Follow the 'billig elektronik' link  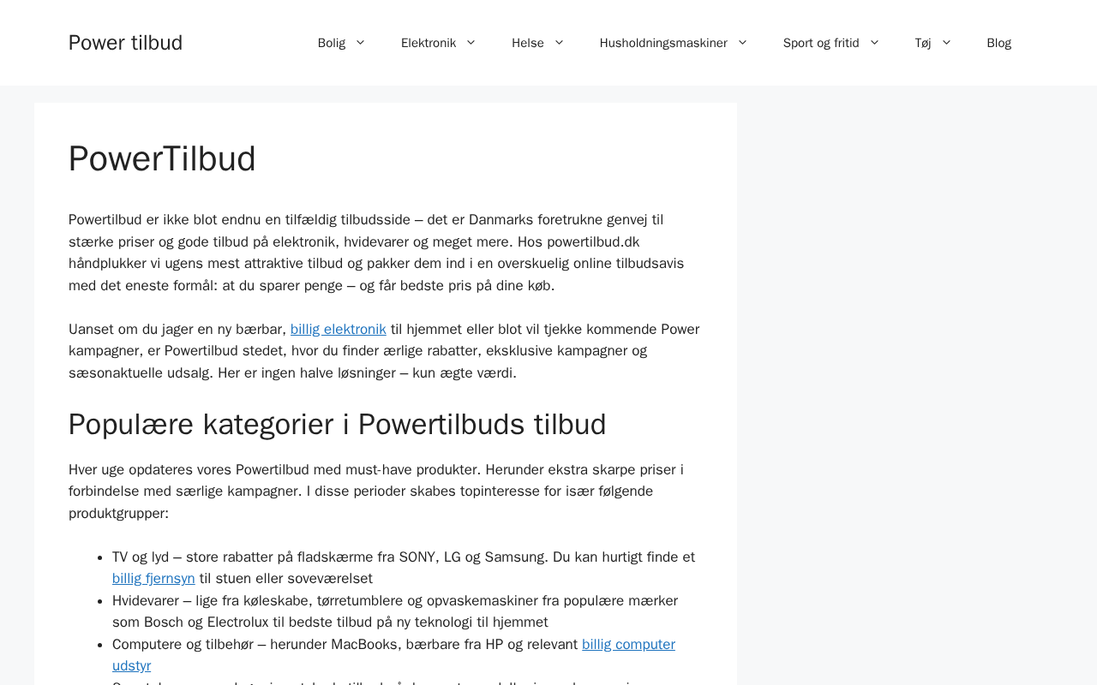(x=339, y=330)
